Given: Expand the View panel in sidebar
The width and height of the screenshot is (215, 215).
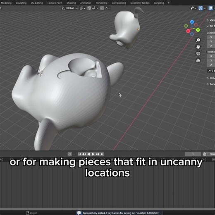Looking at the screenshot, I should [211, 20].
